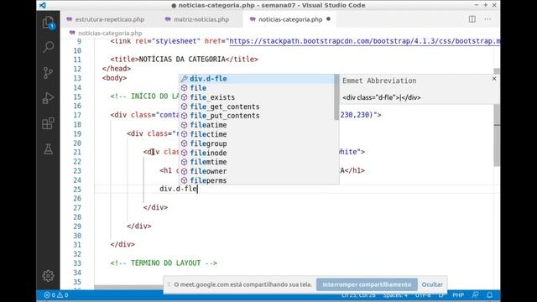Click the editor vertical scrollbar

[x=497, y=135]
